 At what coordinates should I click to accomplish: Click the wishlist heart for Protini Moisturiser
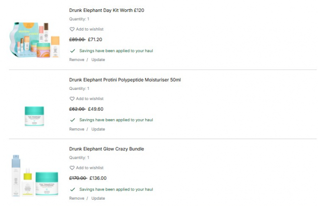pyautogui.click(x=72, y=99)
